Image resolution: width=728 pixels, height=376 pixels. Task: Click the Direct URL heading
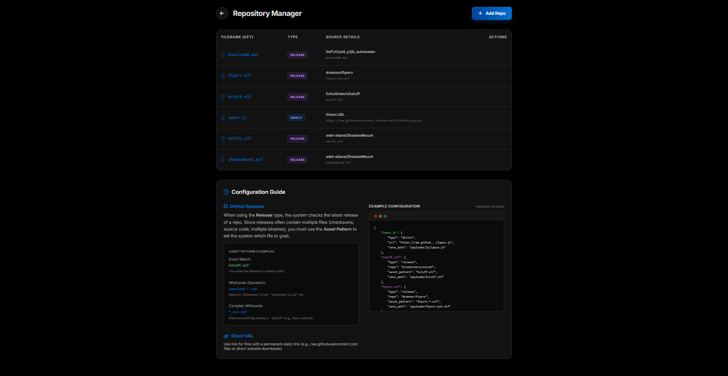(x=242, y=336)
